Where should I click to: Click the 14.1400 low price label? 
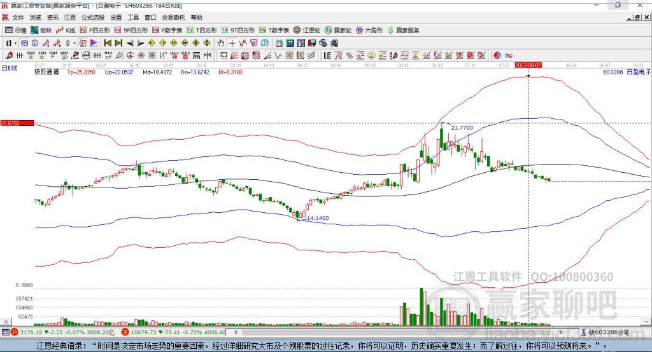(318, 218)
